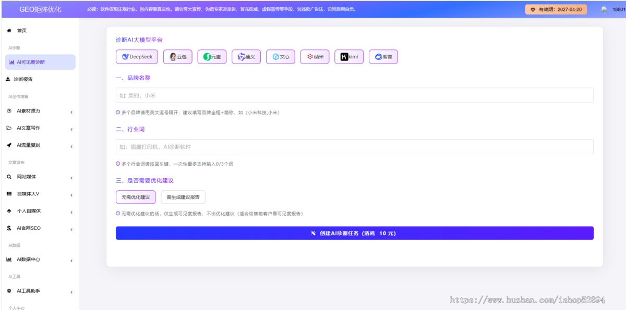626x310 pixels.
Task: Click the 品牌名称 input field
Action: pos(355,95)
